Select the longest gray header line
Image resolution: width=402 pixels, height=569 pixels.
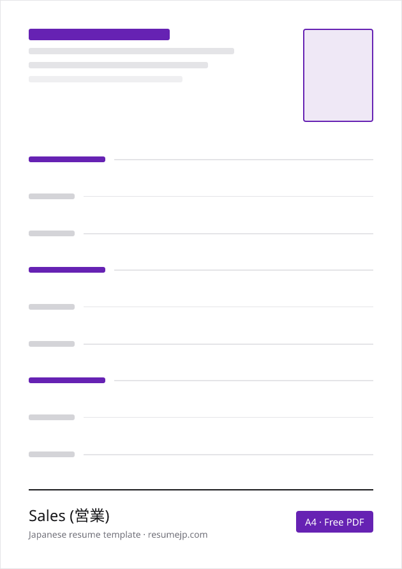tap(131, 51)
